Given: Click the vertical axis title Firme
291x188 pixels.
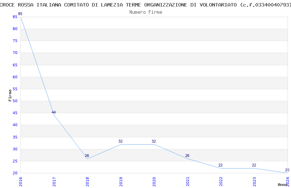Looking at the screenshot, I should coord(10,95).
